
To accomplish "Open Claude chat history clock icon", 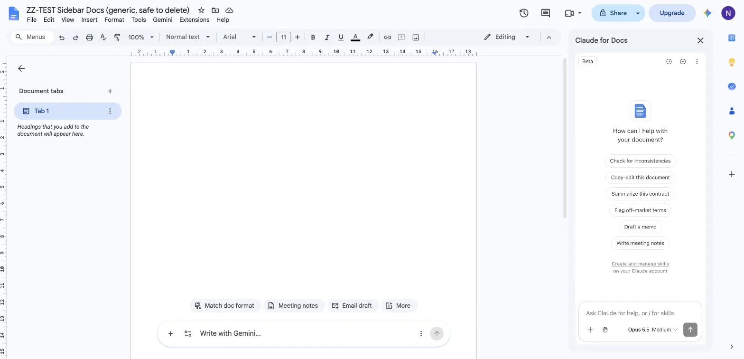I will pos(669,61).
